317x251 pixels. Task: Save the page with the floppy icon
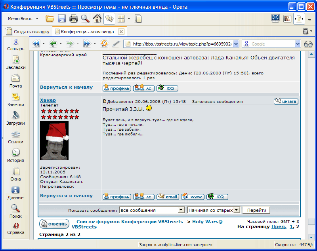tap(62, 19)
